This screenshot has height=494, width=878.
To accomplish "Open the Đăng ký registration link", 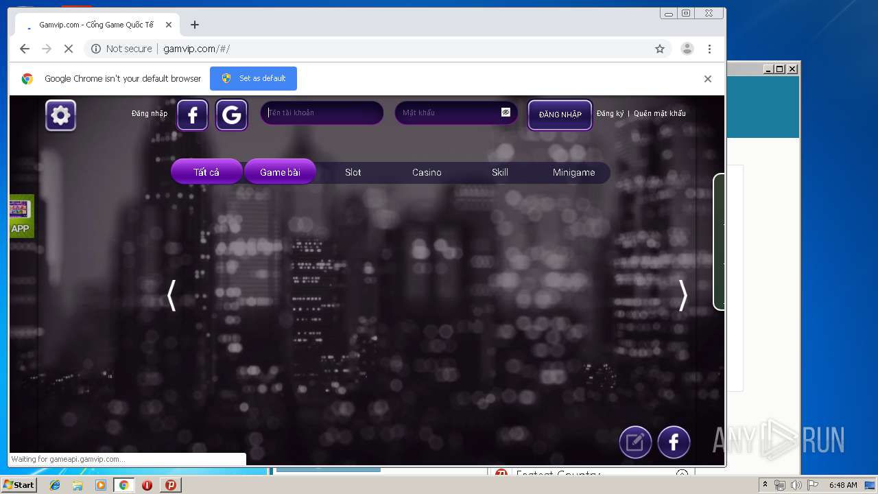I will coord(610,113).
